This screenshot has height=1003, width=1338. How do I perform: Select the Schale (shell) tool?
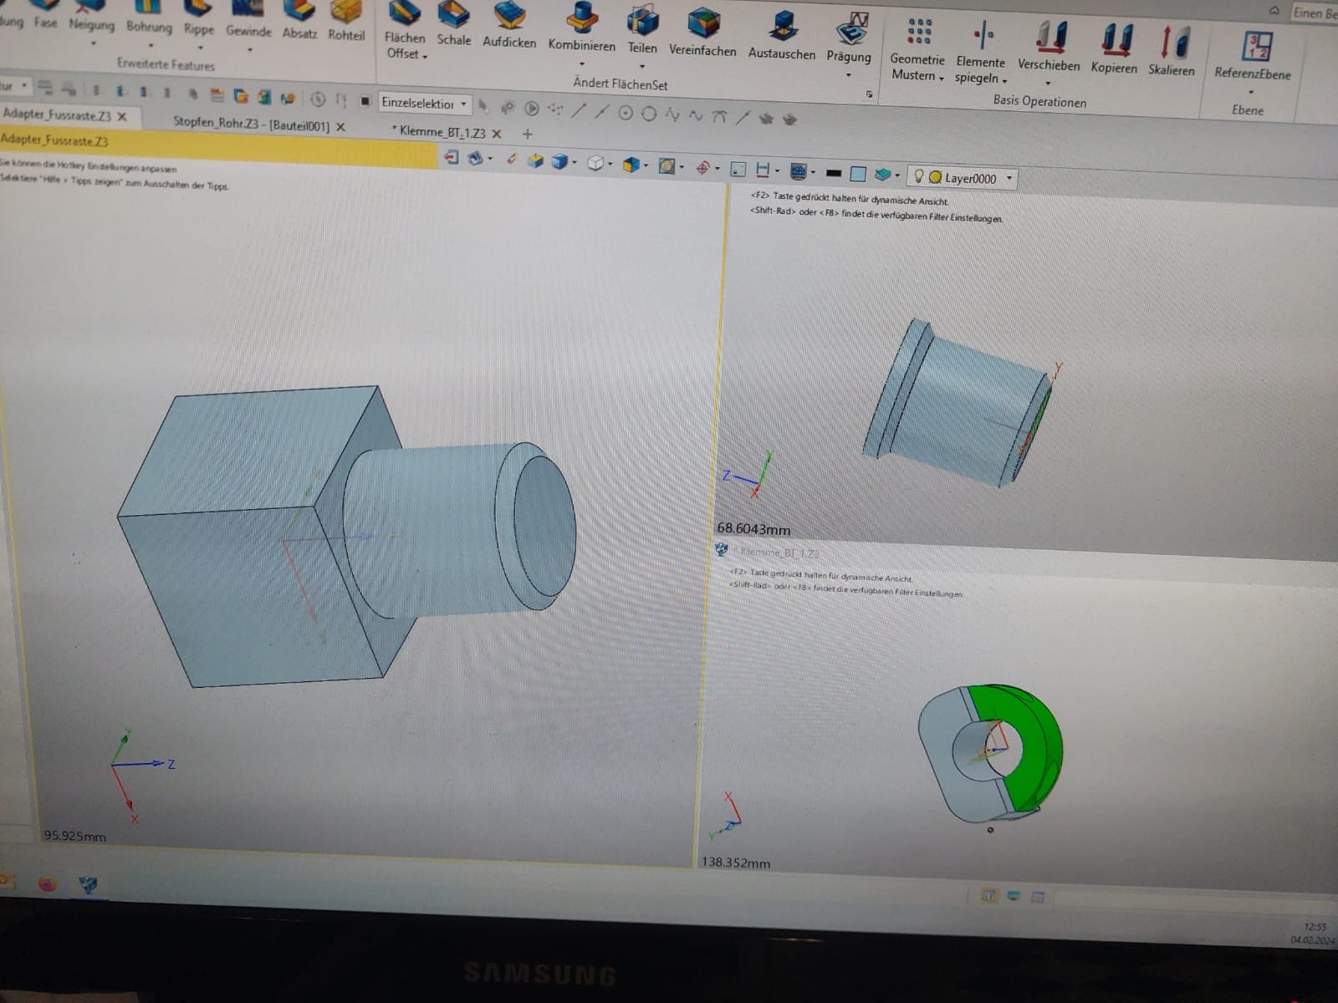point(453,24)
